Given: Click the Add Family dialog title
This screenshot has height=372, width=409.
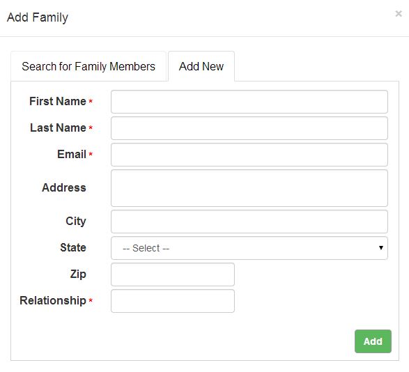Looking at the screenshot, I should (x=38, y=17).
